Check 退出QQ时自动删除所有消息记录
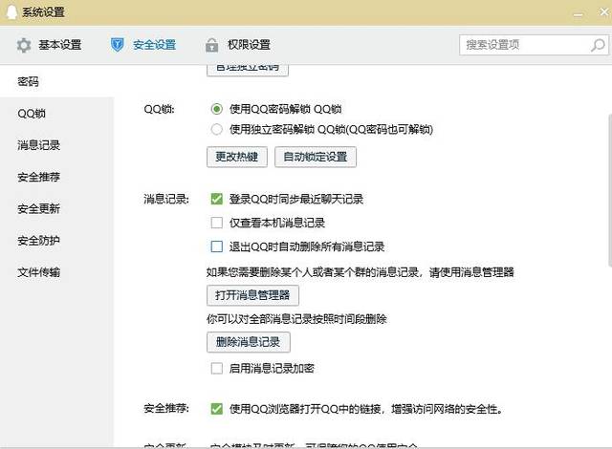The image size is (612, 449). point(217,246)
